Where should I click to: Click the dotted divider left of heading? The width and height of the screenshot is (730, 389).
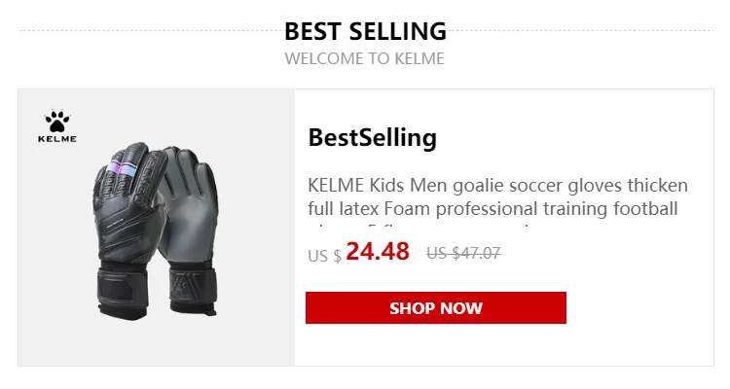[152, 31]
